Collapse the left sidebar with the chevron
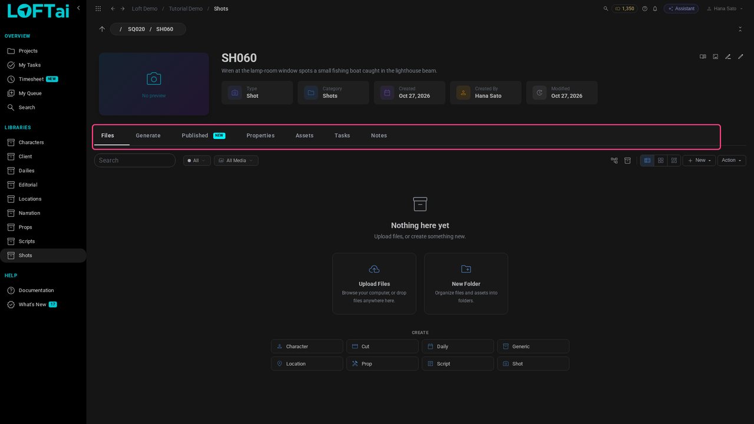Image resolution: width=754 pixels, height=424 pixels. [78, 8]
